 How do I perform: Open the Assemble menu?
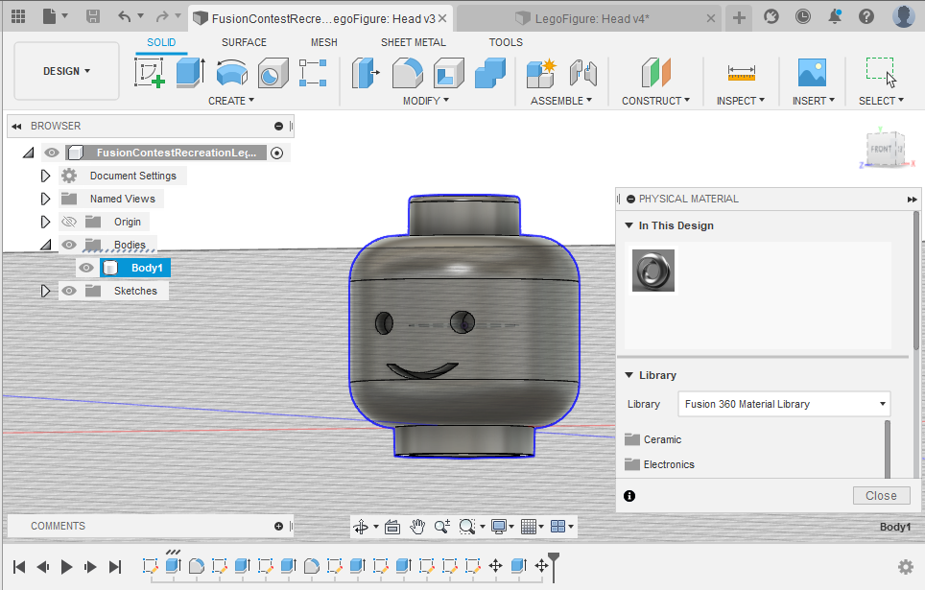coord(561,101)
